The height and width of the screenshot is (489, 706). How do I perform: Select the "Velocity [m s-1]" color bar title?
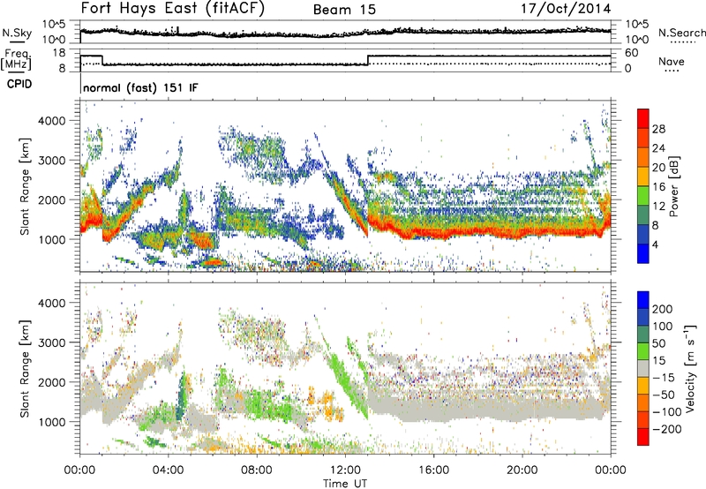pyautogui.click(x=690, y=368)
